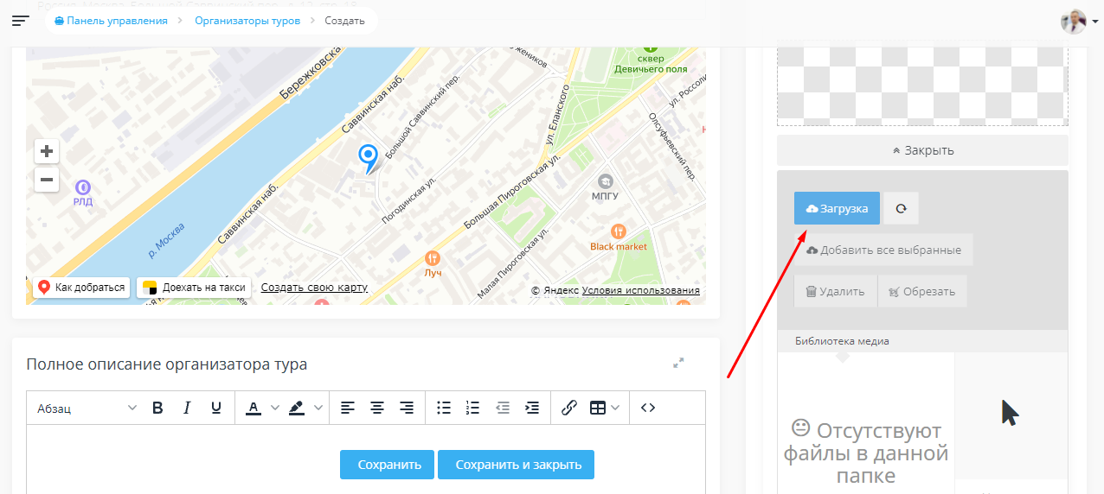Click the Black market place marker
This screenshot has height=494, width=1104.
pyautogui.click(x=618, y=231)
